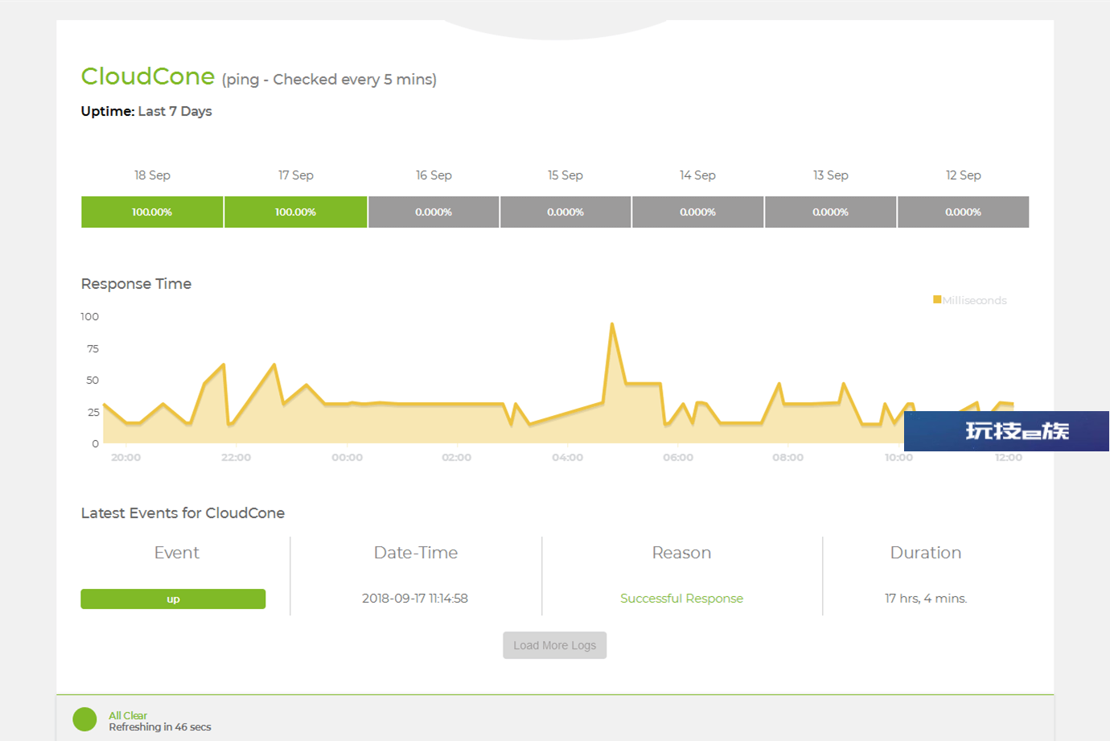1110x741 pixels.
Task: Click the Load More Logs button
Action: pos(554,645)
